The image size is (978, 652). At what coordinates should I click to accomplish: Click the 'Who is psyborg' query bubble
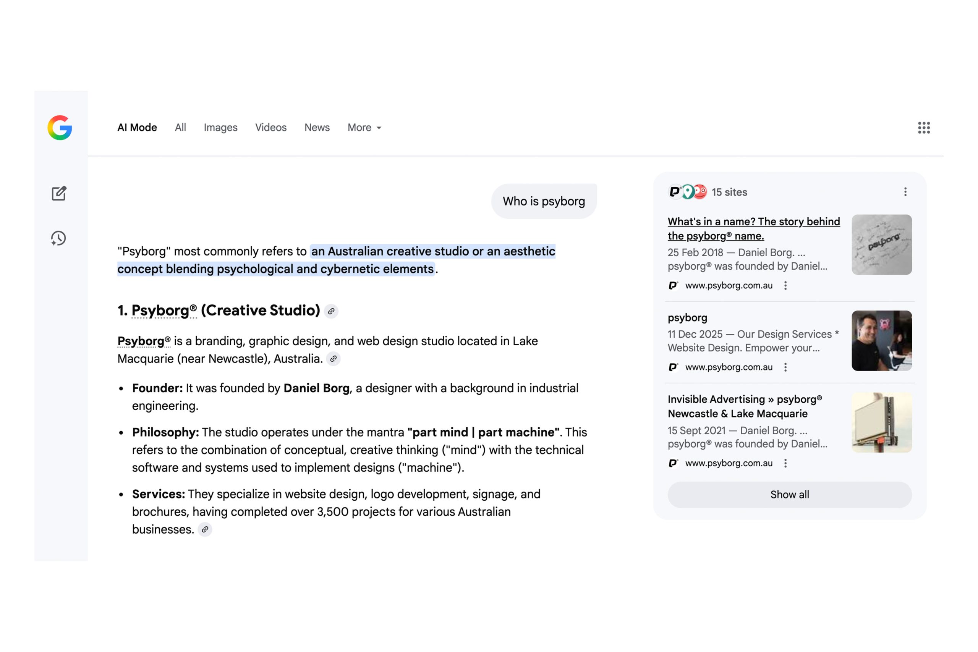[x=544, y=201]
